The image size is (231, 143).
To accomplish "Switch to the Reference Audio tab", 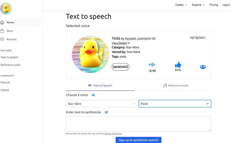I will coord(176,85).
